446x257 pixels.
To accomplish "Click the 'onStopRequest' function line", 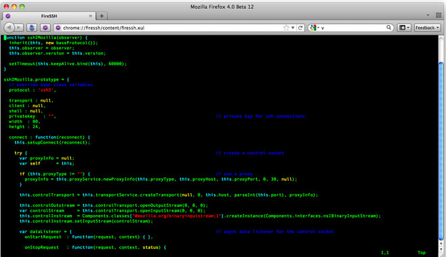I will (95, 248).
